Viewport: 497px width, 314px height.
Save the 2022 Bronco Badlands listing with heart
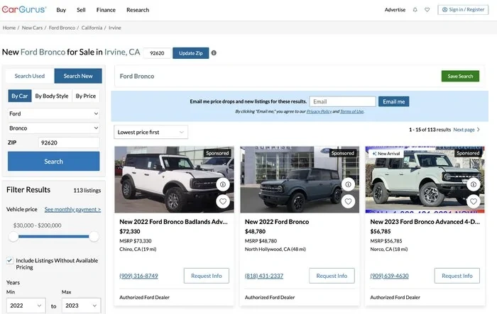pyautogui.click(x=223, y=201)
